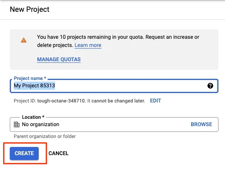Click the highlighted My Project 85313 text
This screenshot has width=225, height=169.
(34, 86)
